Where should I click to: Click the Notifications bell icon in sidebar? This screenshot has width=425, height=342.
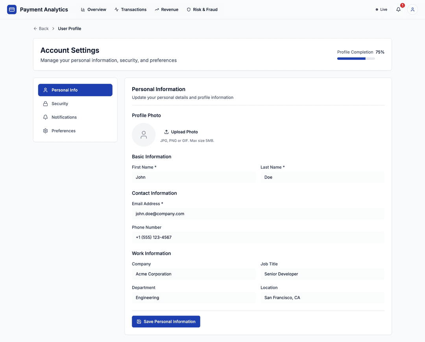[45, 117]
